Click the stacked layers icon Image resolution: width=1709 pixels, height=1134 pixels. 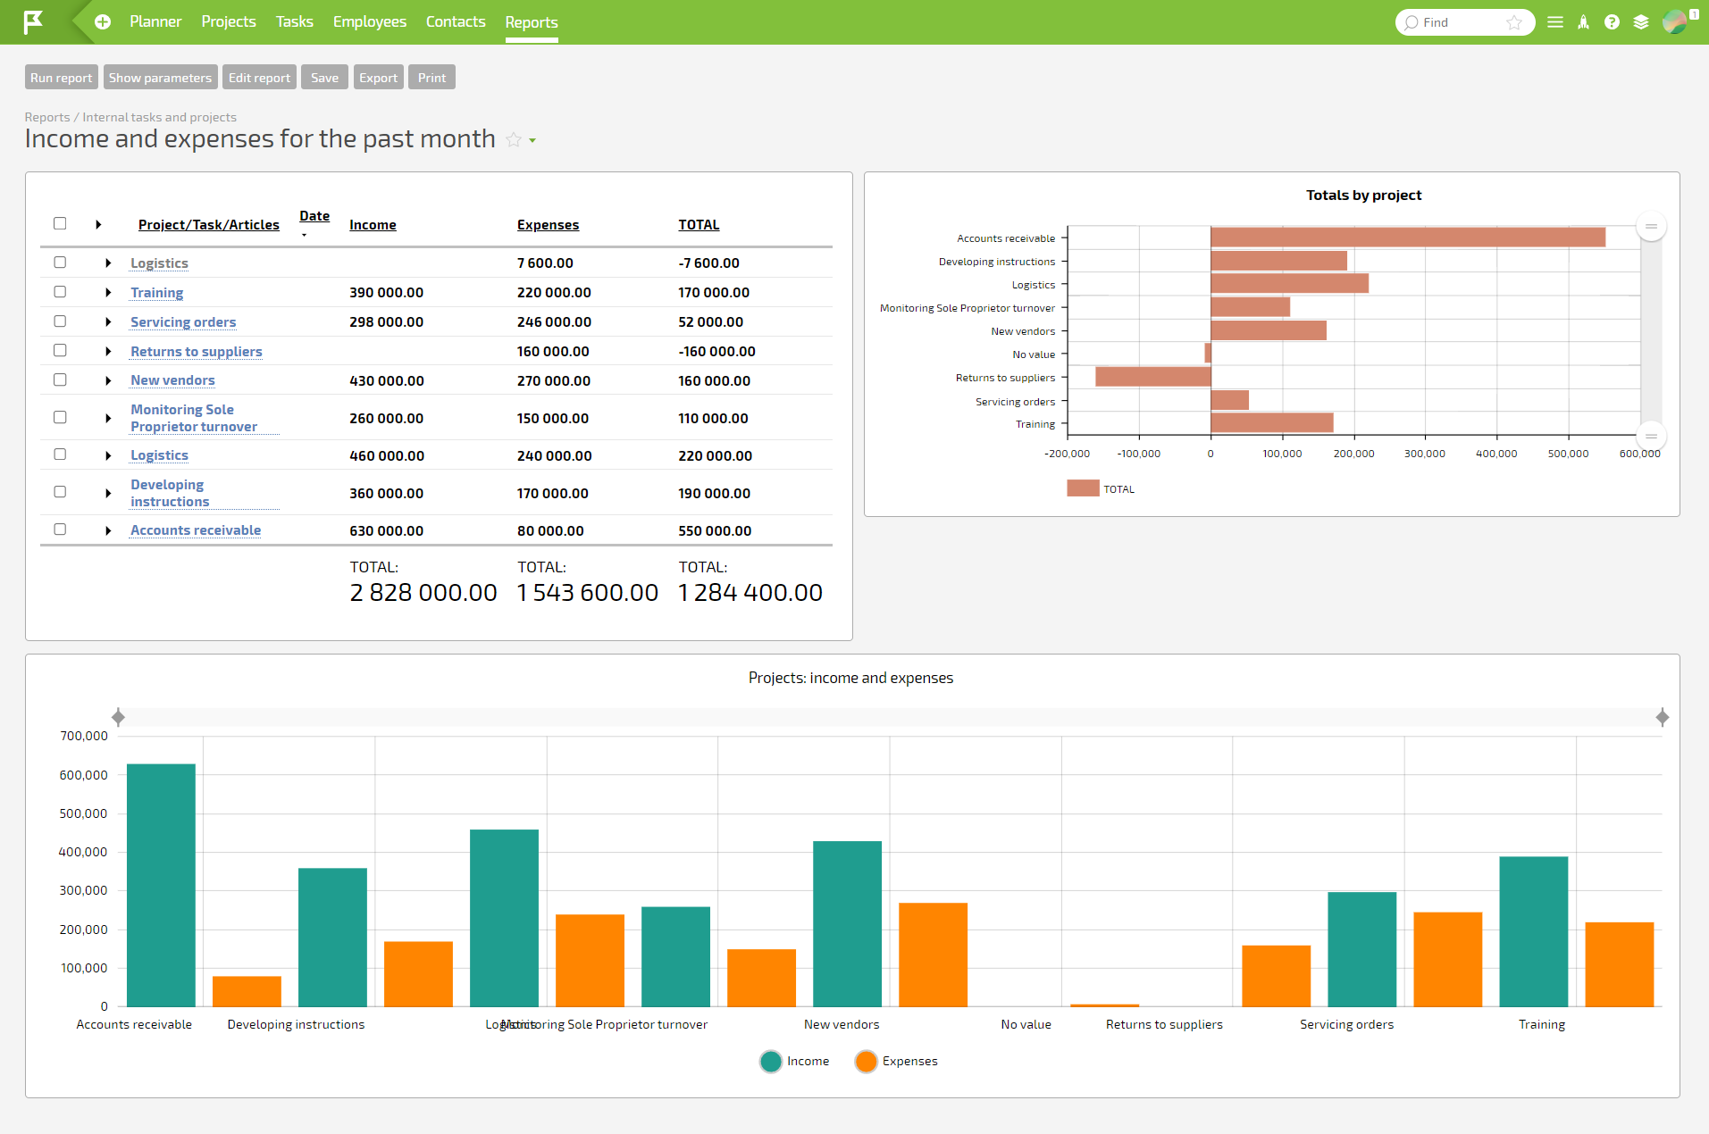click(1641, 22)
